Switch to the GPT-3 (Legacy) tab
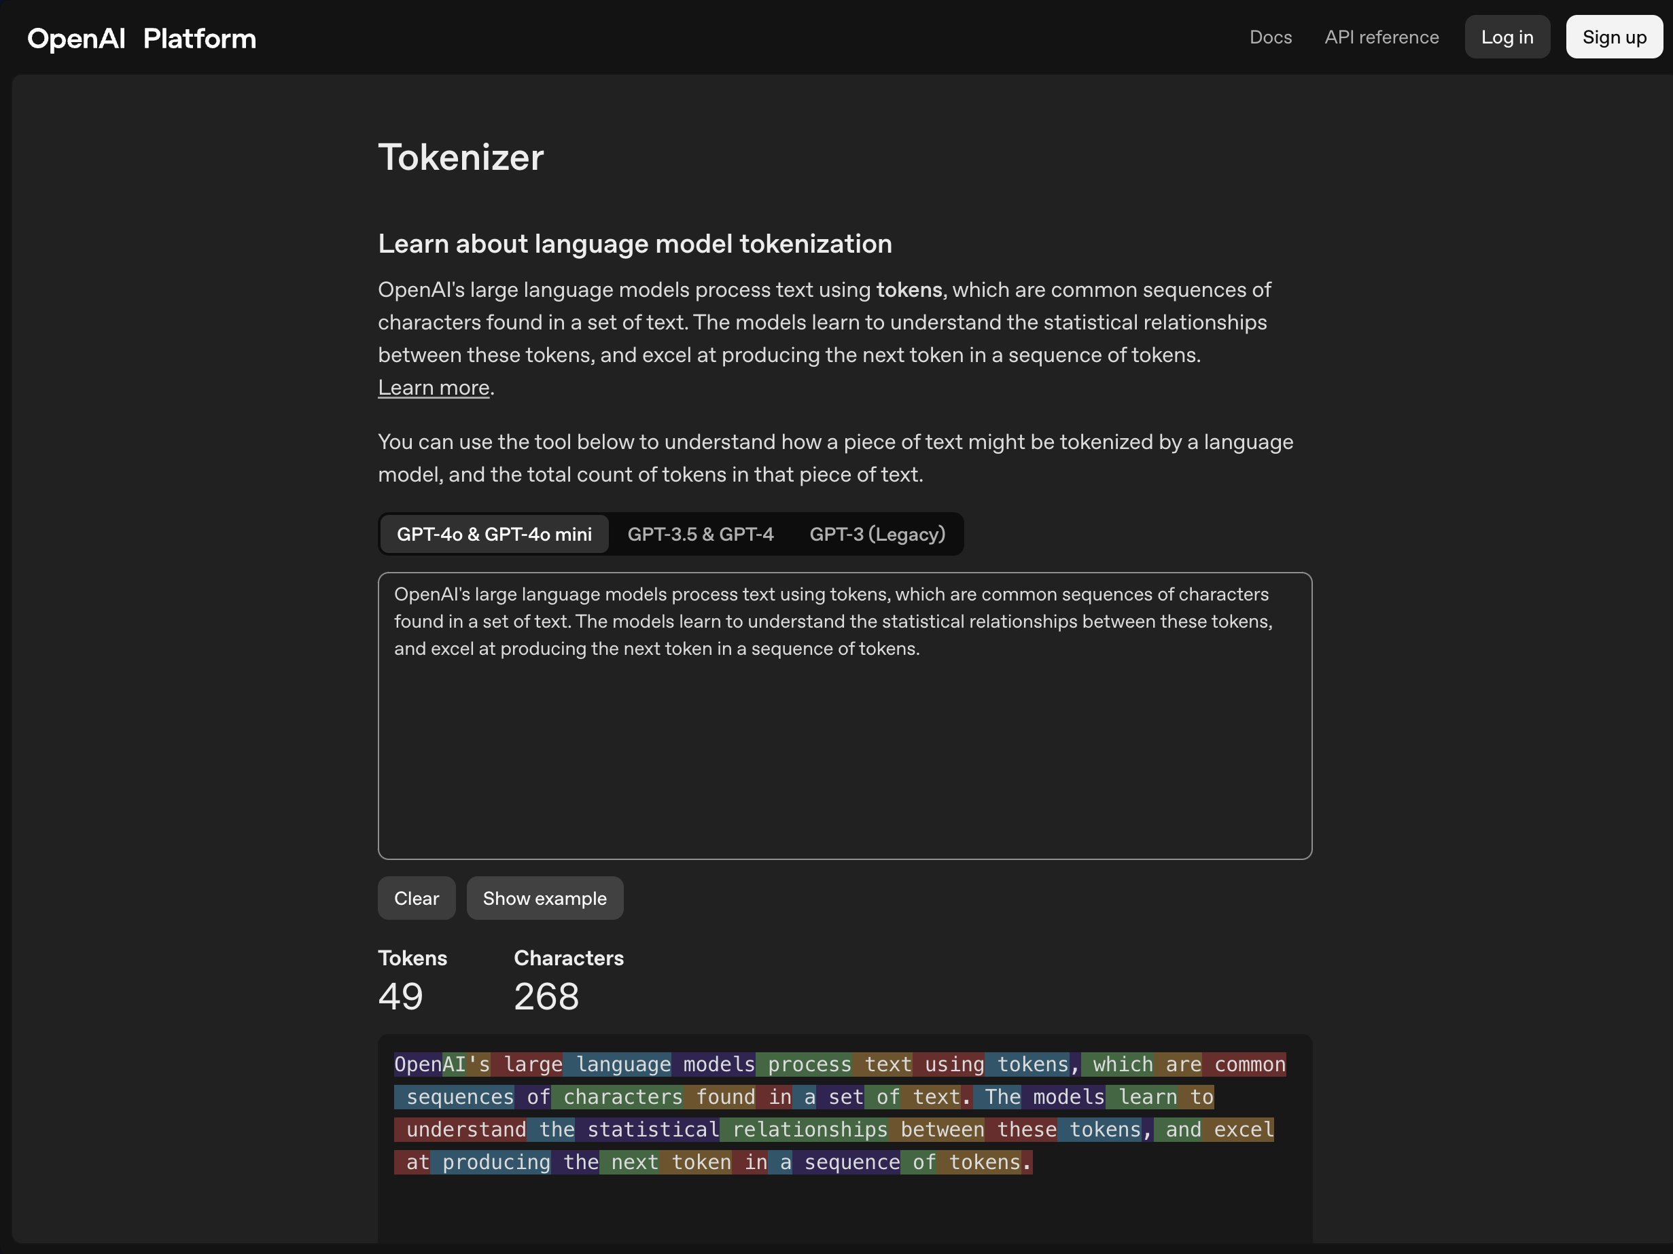Screen dimensions: 1673x1254 pyautogui.click(x=877, y=534)
